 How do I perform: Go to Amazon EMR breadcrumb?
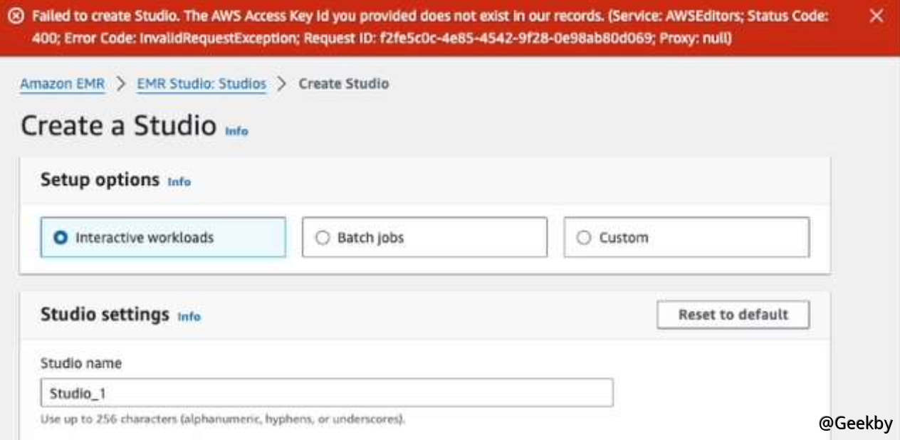[x=62, y=84]
